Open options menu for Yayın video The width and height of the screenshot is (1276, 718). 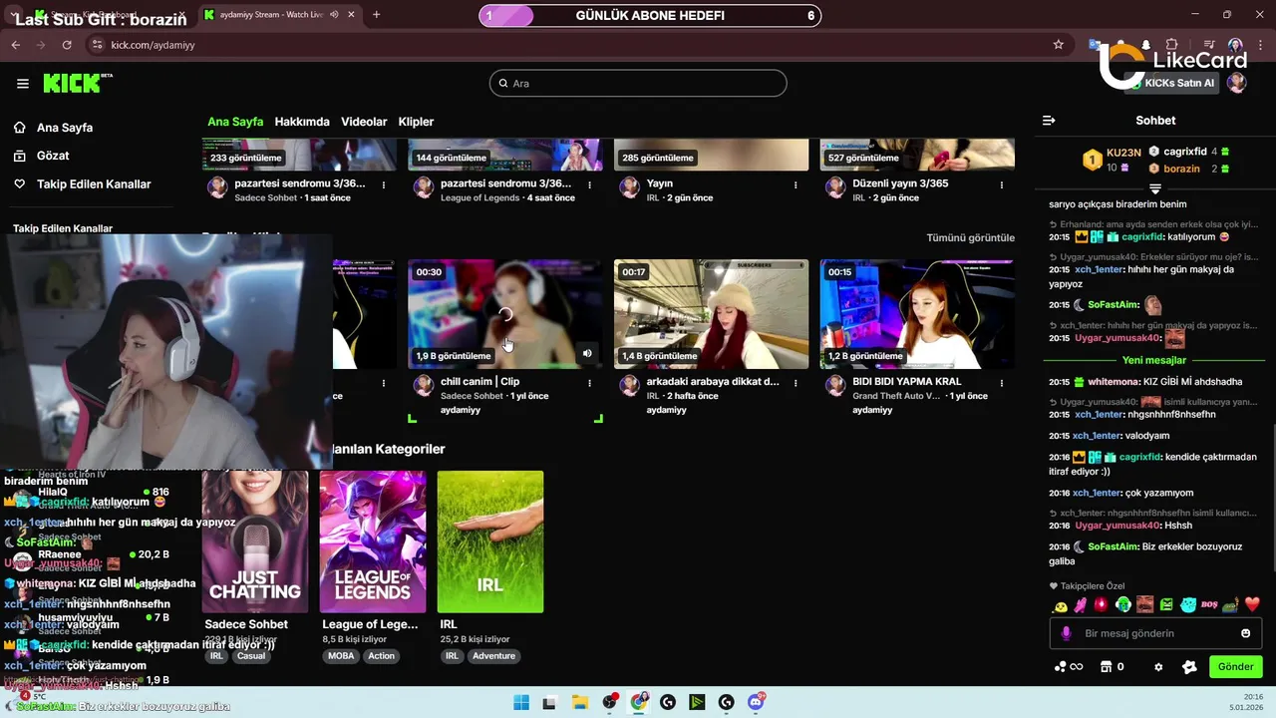tap(796, 184)
